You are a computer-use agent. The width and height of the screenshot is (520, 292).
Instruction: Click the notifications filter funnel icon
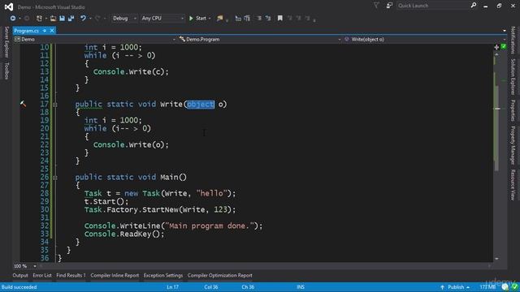click(x=376, y=6)
